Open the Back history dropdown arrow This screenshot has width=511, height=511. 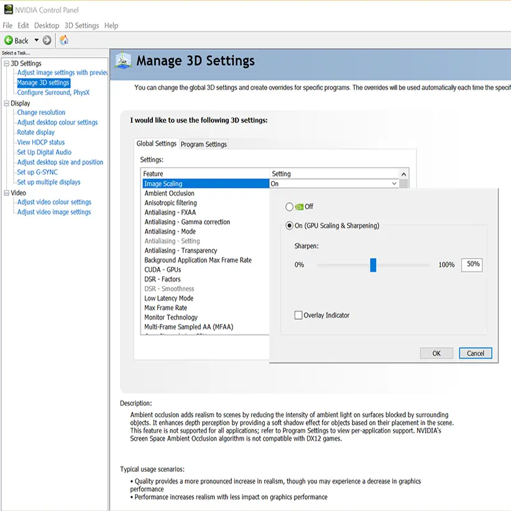(37, 40)
